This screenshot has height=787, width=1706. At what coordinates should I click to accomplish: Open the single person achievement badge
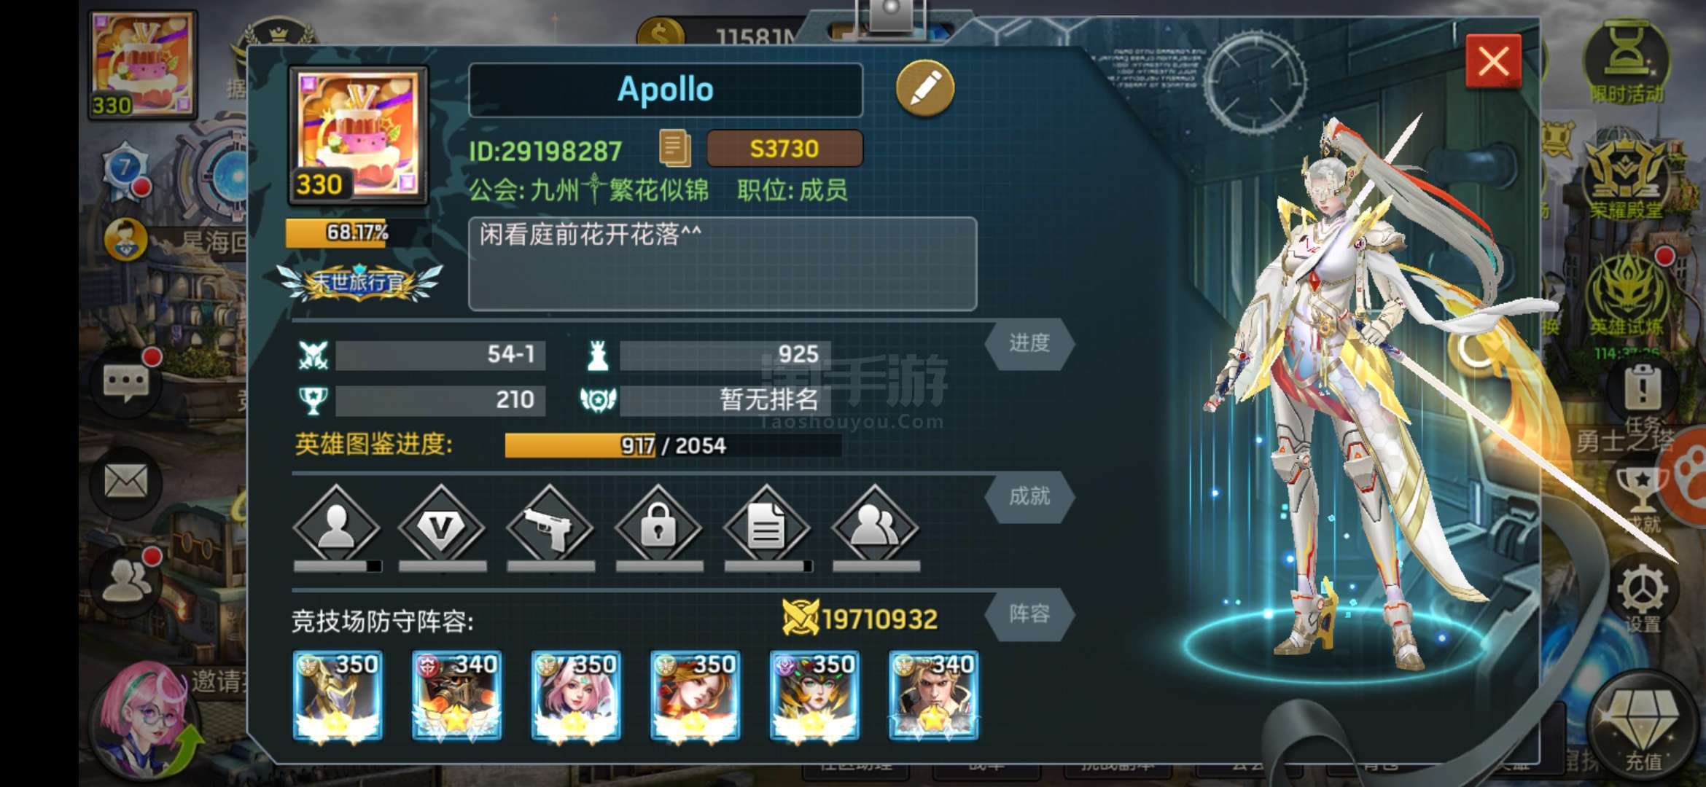[336, 526]
